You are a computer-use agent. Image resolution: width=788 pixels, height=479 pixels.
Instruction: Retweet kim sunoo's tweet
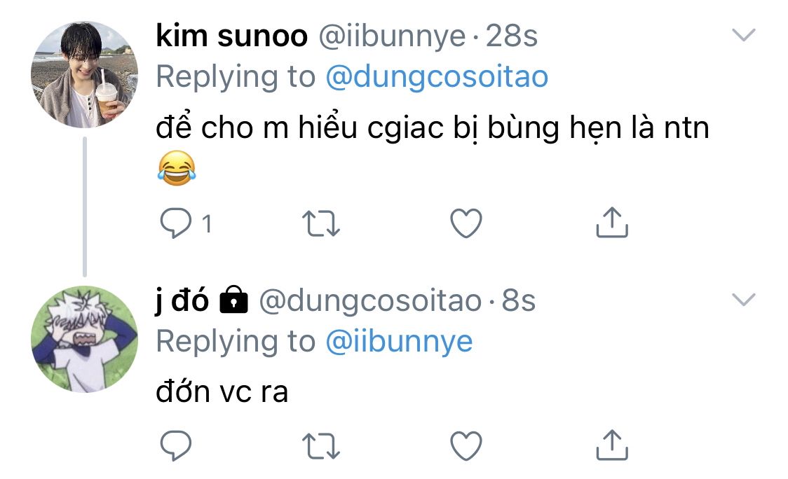coord(320,223)
